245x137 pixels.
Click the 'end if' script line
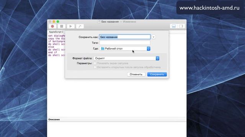pyautogui.click(x=52, y=53)
